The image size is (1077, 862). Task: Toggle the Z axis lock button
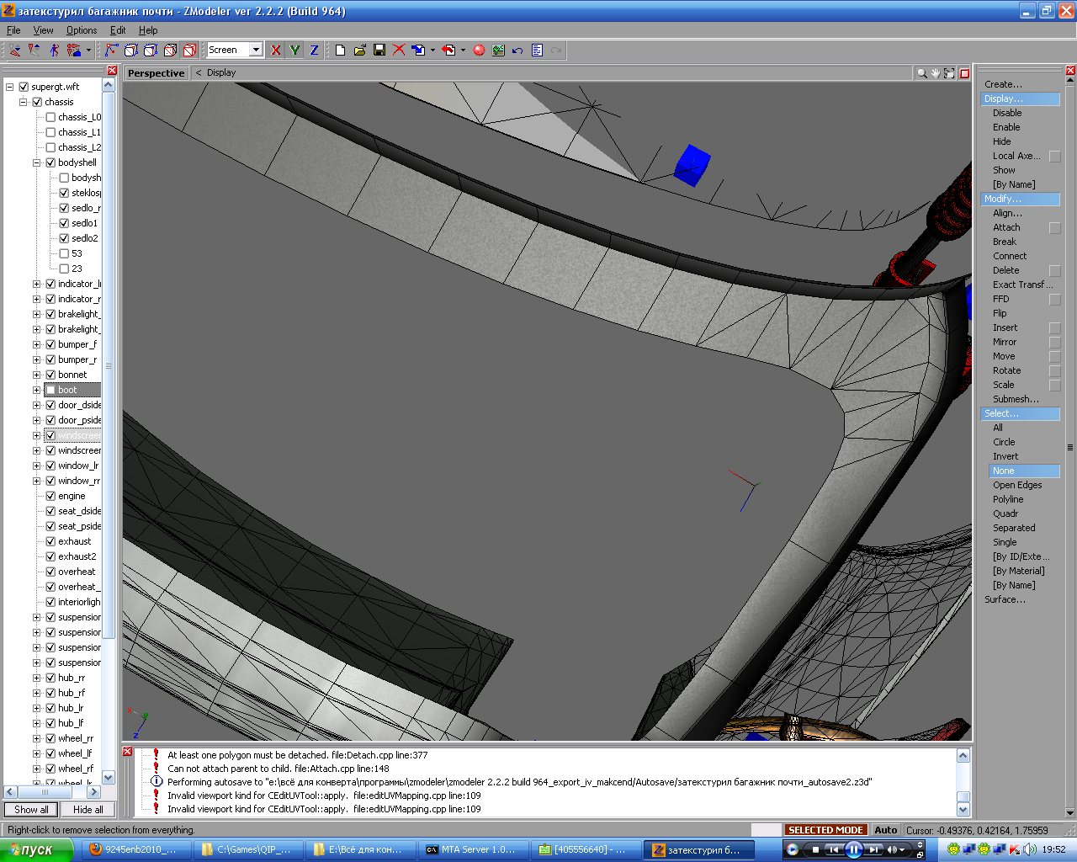[314, 51]
